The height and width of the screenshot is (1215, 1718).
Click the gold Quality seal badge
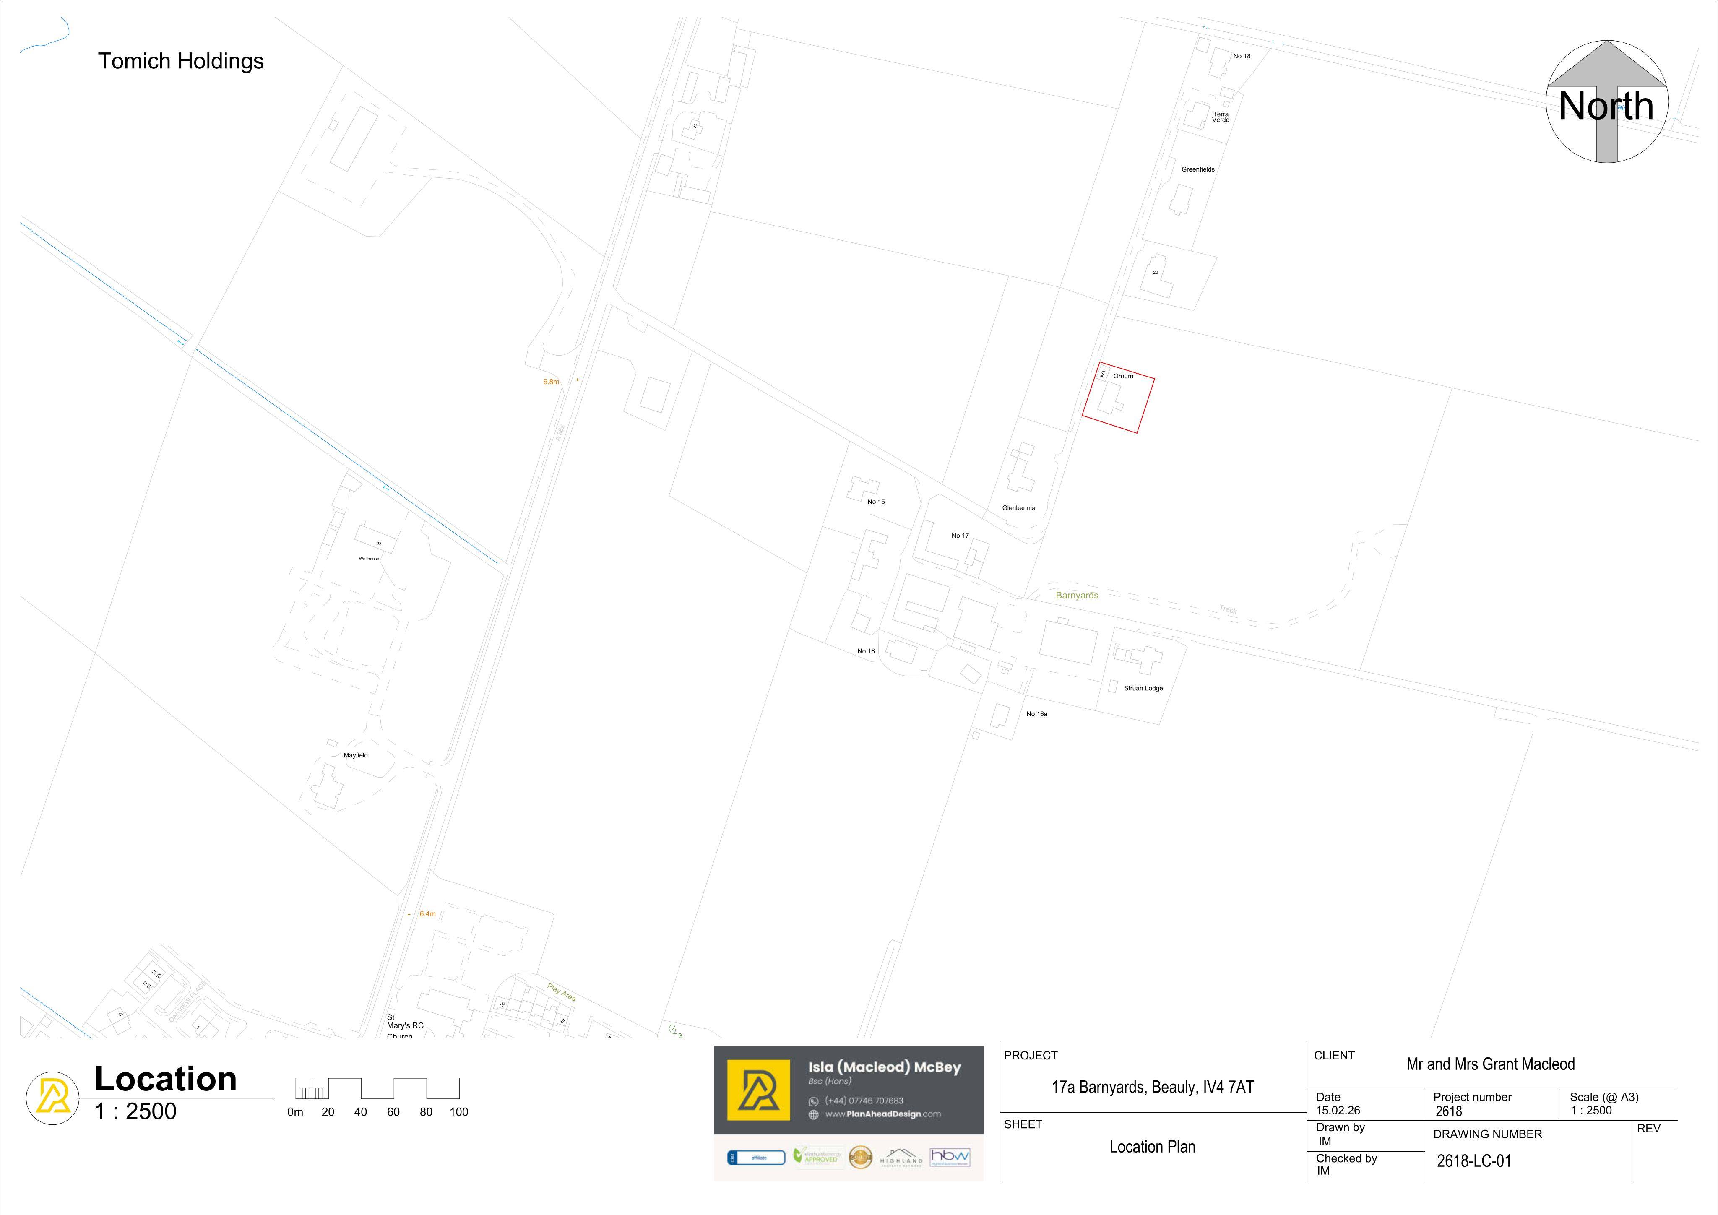pyautogui.click(x=861, y=1158)
